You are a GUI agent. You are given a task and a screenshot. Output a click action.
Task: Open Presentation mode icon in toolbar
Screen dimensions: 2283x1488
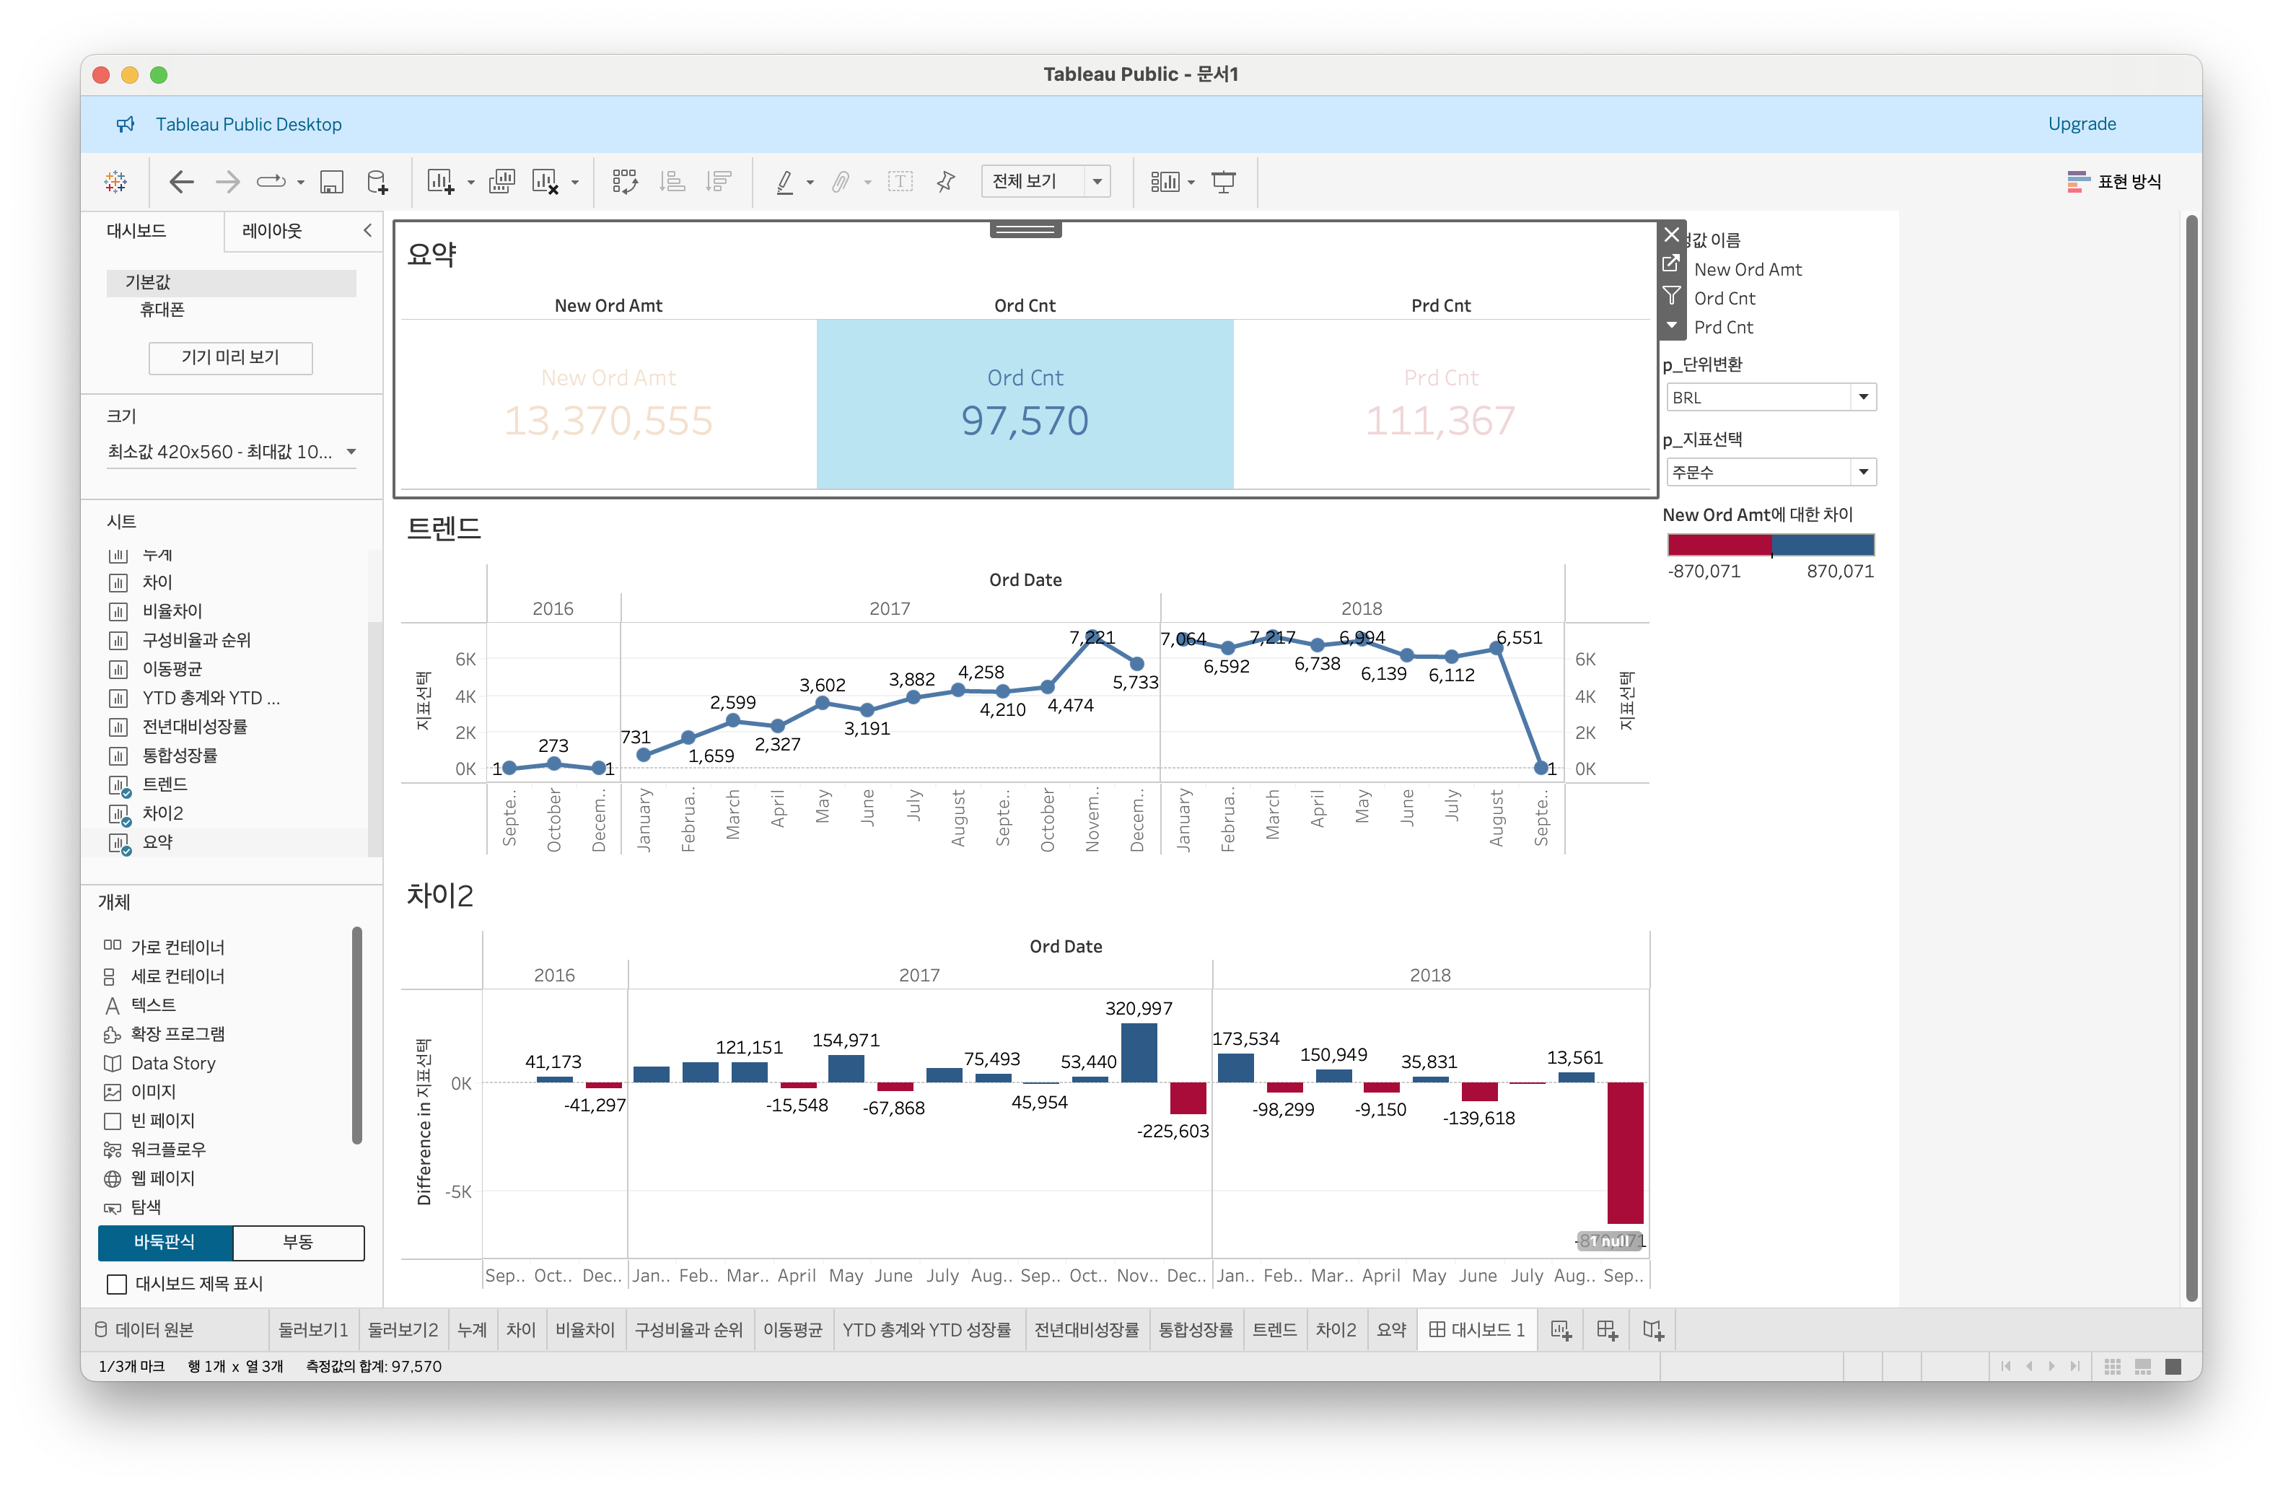pos(1223,183)
